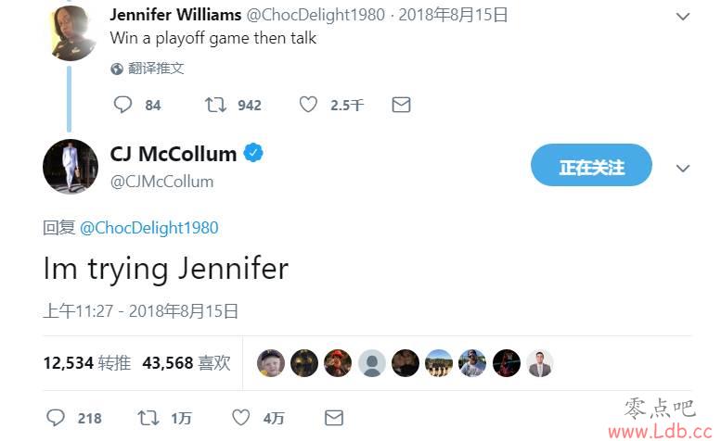Like CJ McCollum's tweet with heart icon
The height and width of the screenshot is (441, 721).
pyautogui.click(x=241, y=418)
